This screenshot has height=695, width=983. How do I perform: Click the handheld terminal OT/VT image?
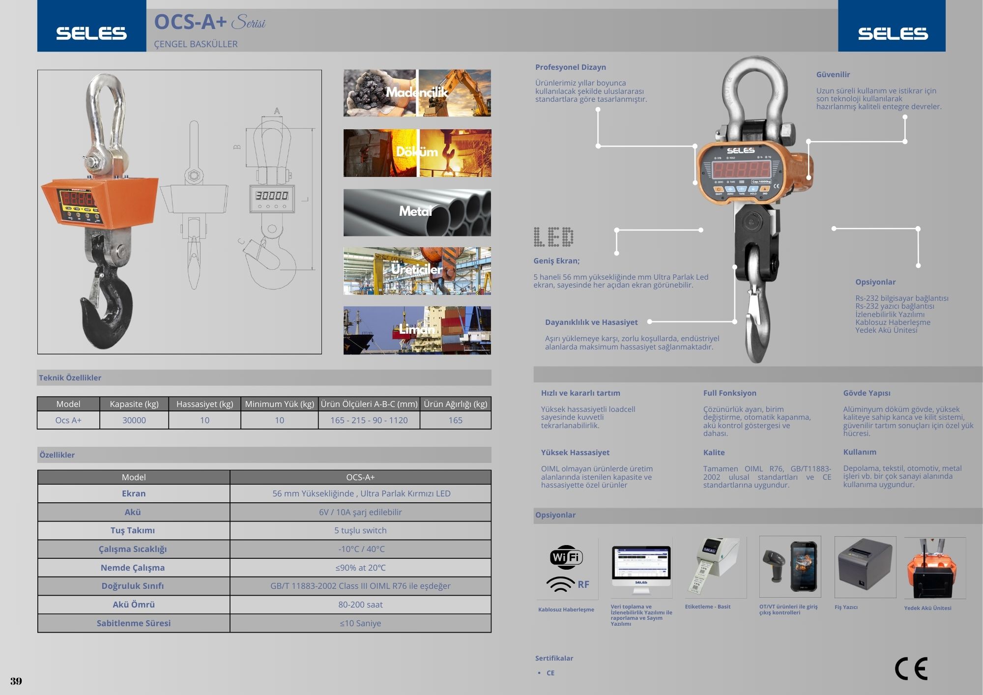click(x=790, y=567)
